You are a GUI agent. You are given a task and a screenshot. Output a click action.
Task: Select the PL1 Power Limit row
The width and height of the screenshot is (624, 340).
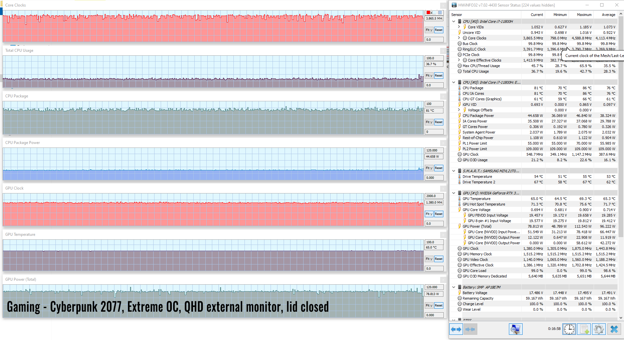pos(534,143)
